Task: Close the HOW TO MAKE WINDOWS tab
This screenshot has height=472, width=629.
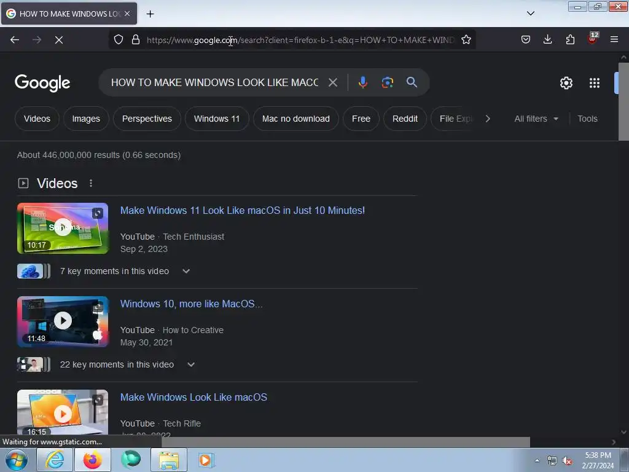Action: pos(127,14)
